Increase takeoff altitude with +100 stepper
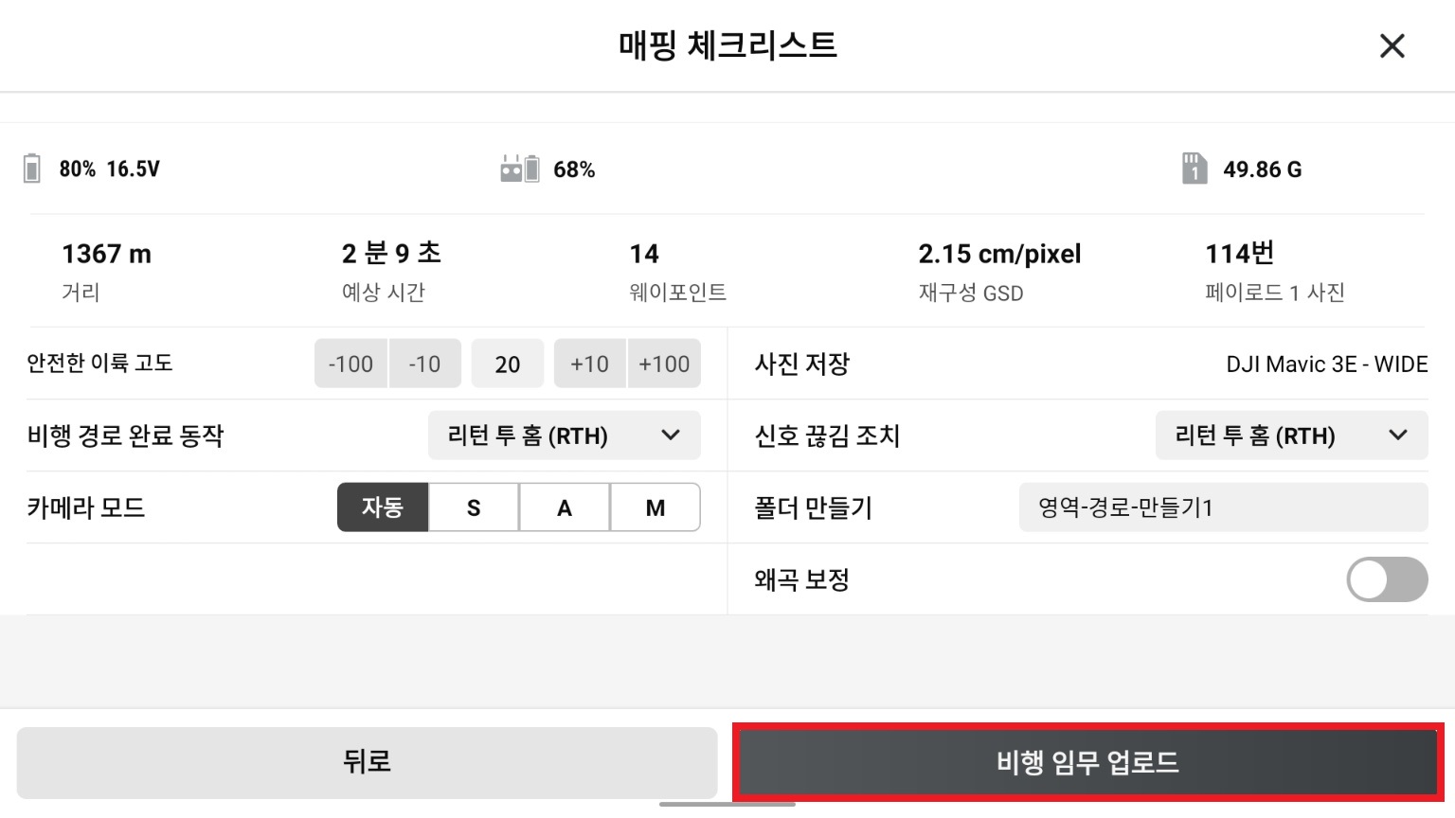 click(x=664, y=364)
